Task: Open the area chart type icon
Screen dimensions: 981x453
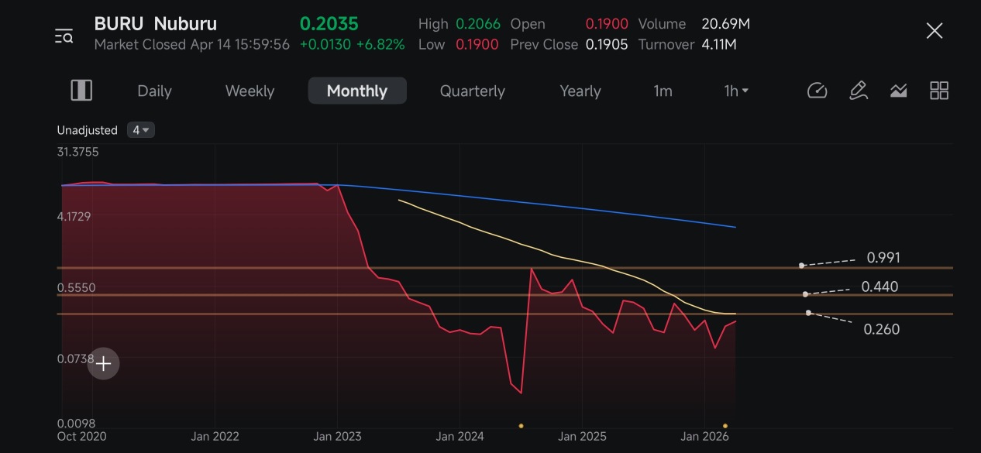Action: click(898, 91)
